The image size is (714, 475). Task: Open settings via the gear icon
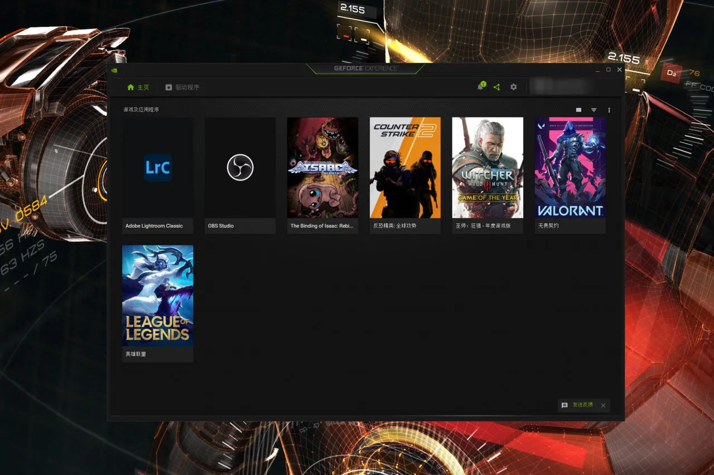click(513, 87)
